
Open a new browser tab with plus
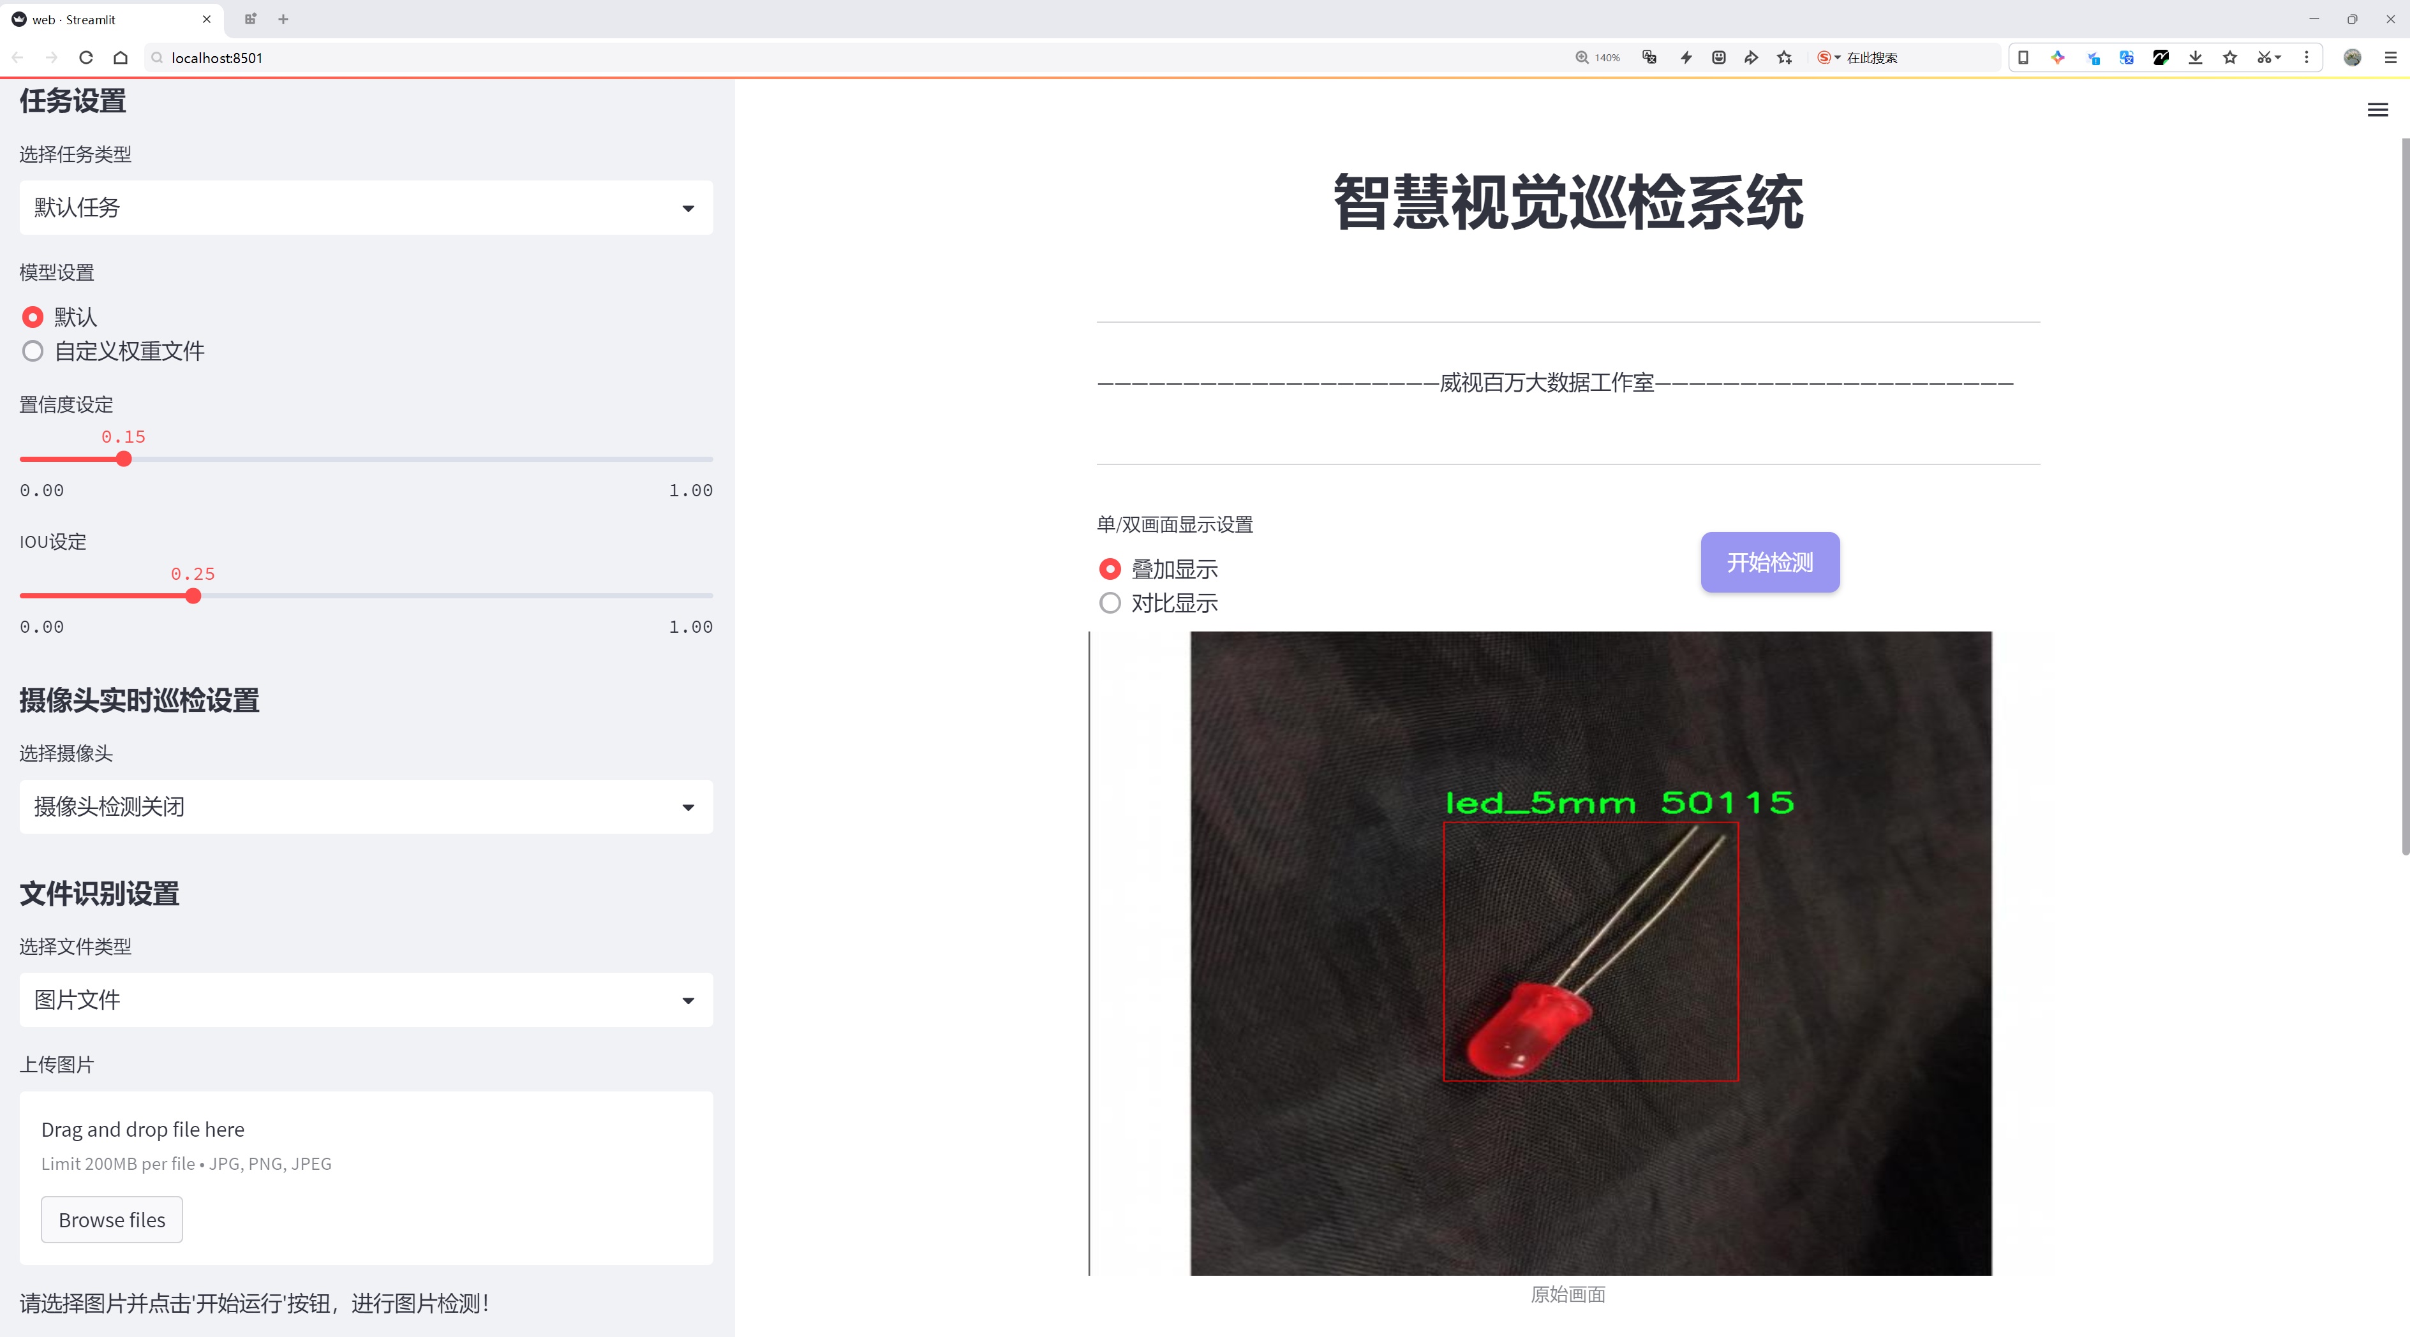[283, 18]
